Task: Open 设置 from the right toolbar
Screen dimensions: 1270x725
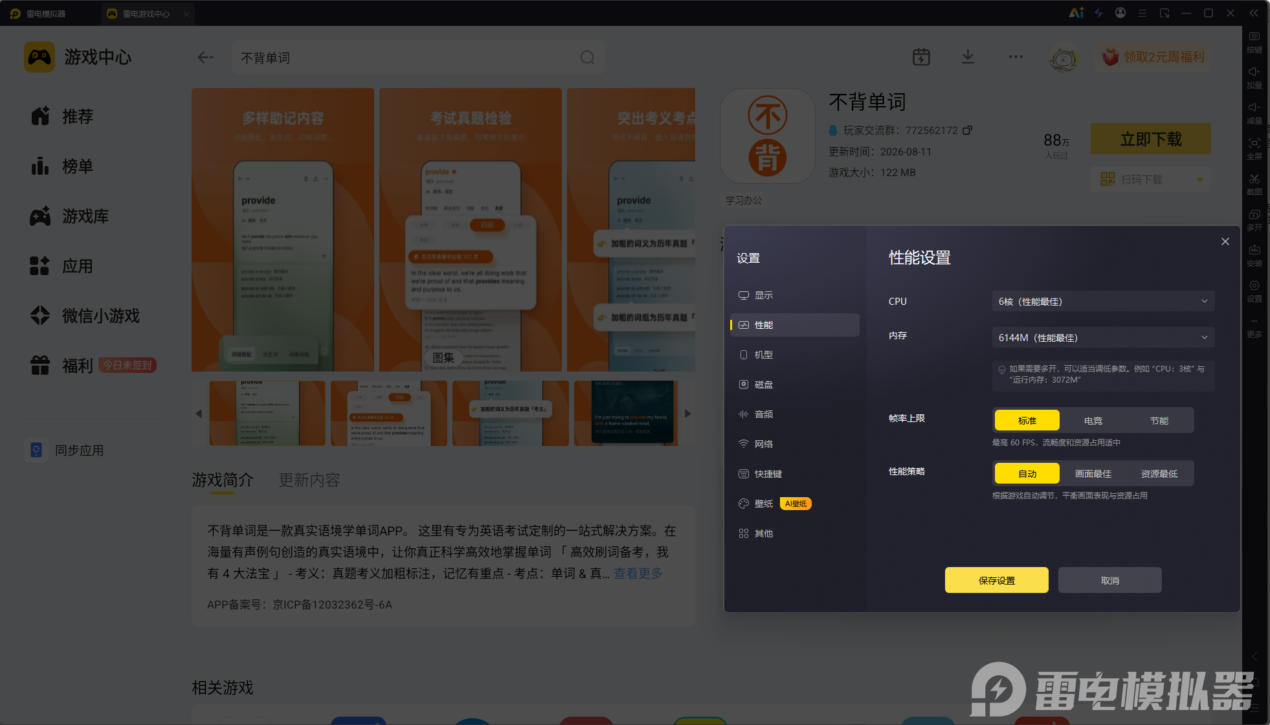Action: coord(1254,291)
